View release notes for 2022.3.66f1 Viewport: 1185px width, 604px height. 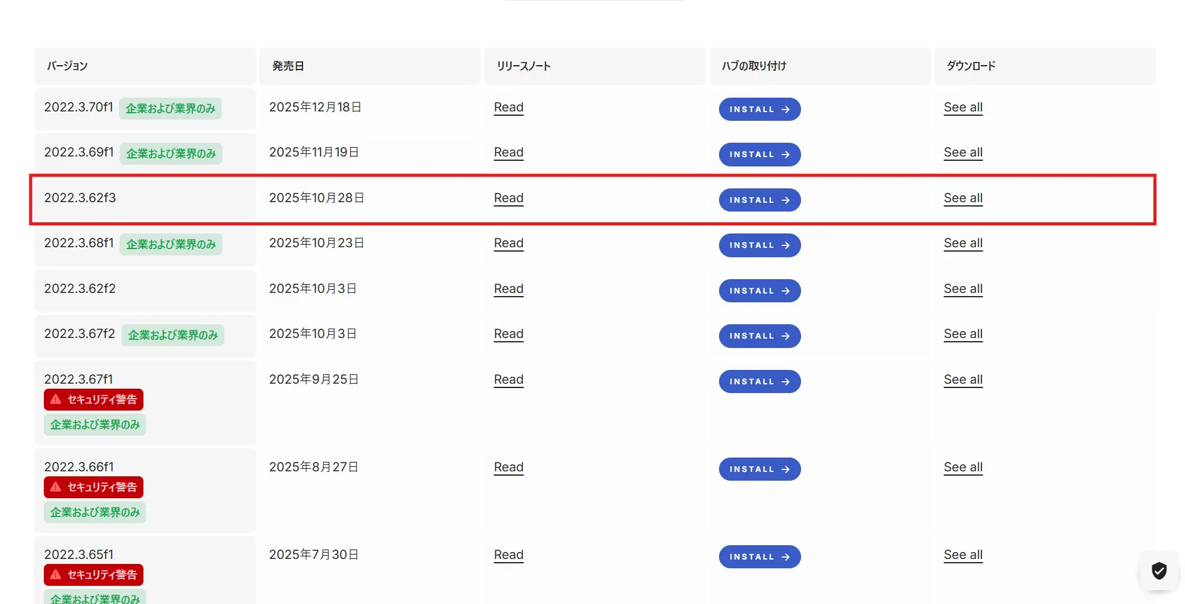point(508,468)
